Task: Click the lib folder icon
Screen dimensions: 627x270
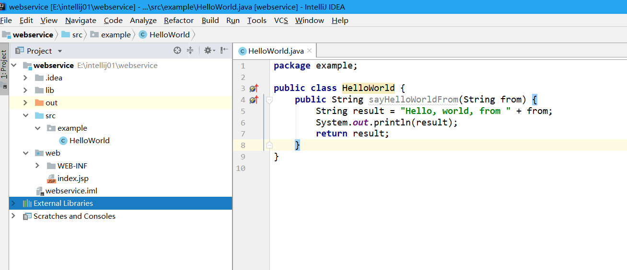Action: coord(39,90)
